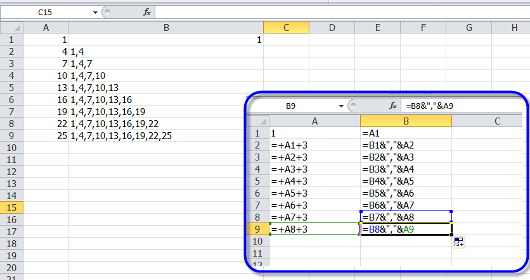The height and width of the screenshot is (280, 530).
Task: Click the formula bar showing =B8&","&A9
Action: pos(463,106)
